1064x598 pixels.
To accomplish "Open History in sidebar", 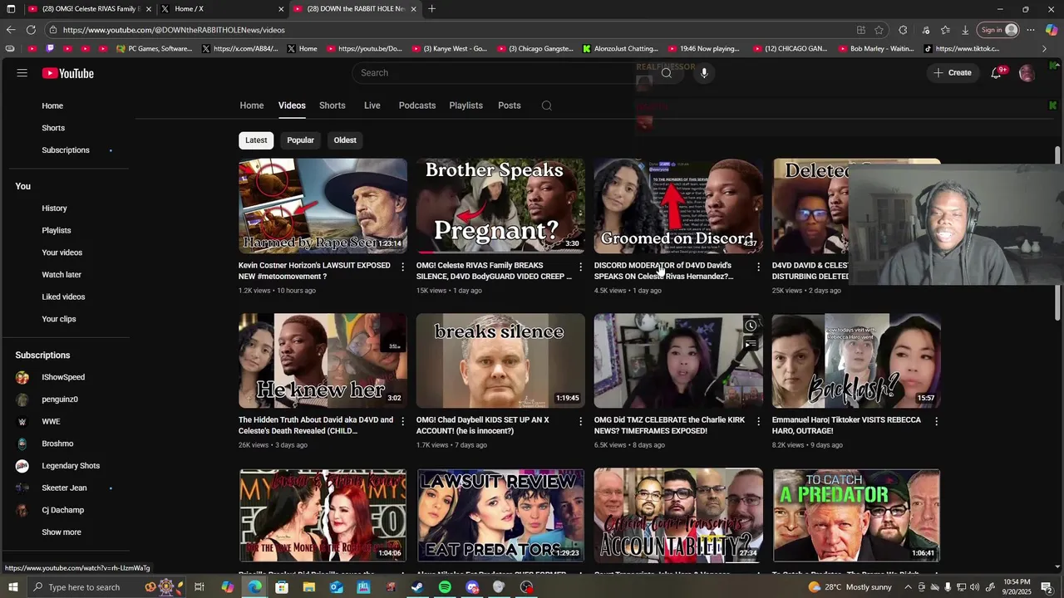I will pyautogui.click(x=54, y=208).
